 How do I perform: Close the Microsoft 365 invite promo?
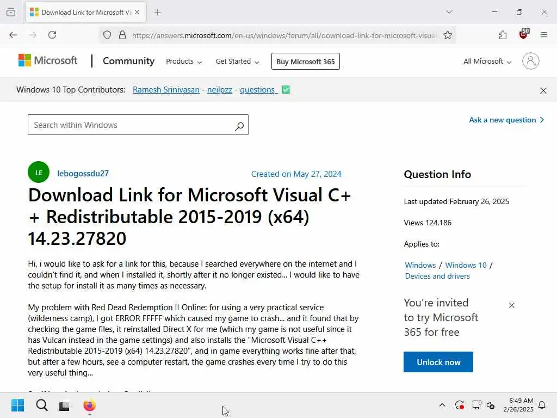click(x=511, y=305)
